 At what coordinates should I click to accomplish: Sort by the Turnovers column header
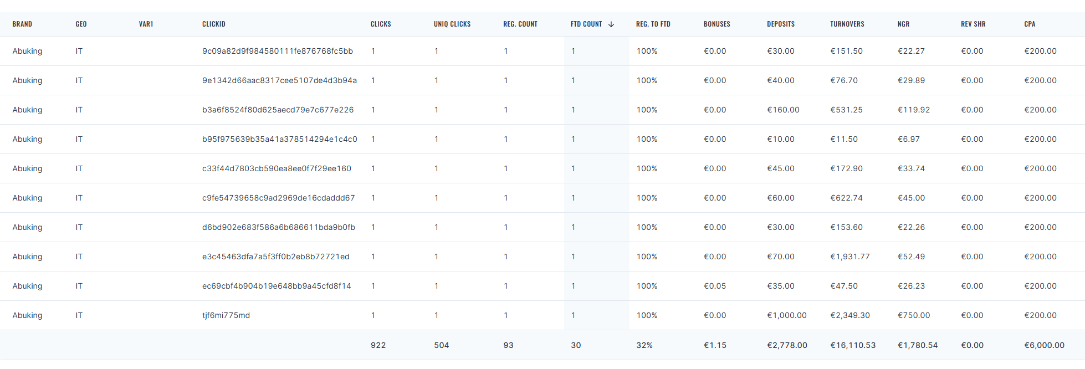click(x=847, y=24)
